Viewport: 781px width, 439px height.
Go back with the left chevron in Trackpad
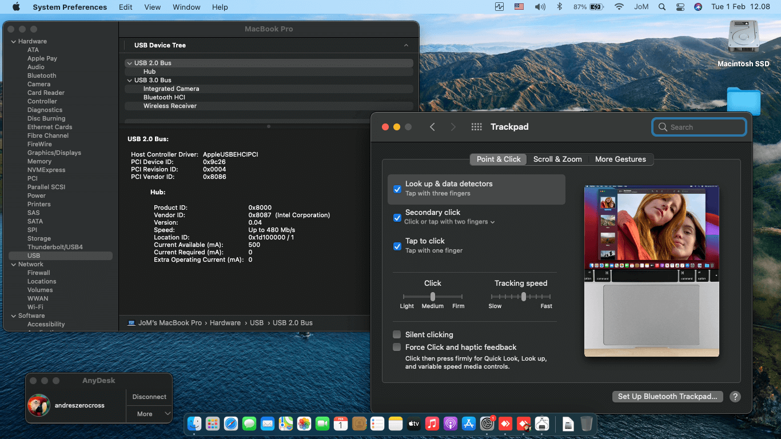tap(432, 127)
